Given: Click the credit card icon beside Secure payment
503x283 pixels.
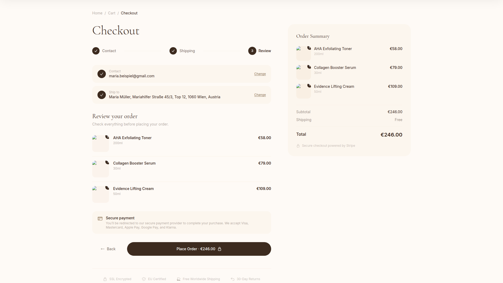Looking at the screenshot, I should click(x=100, y=219).
